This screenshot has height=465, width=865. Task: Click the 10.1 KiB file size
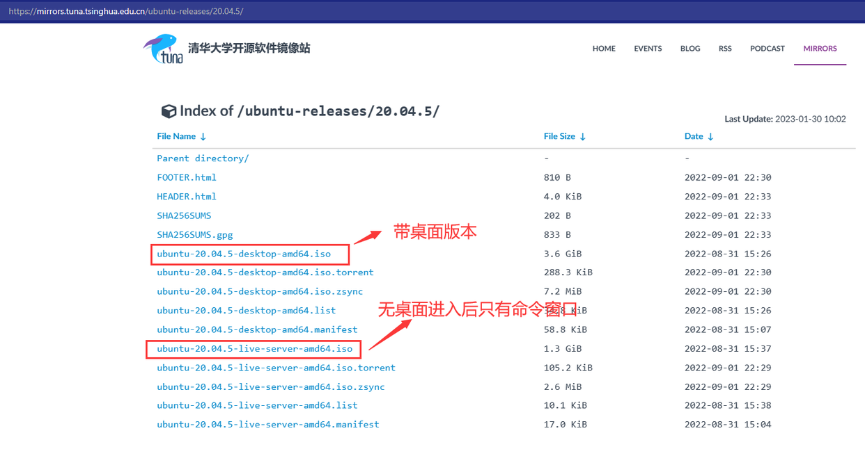point(566,405)
